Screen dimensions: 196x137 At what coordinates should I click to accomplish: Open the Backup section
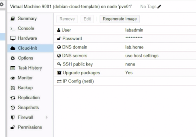(31, 88)
